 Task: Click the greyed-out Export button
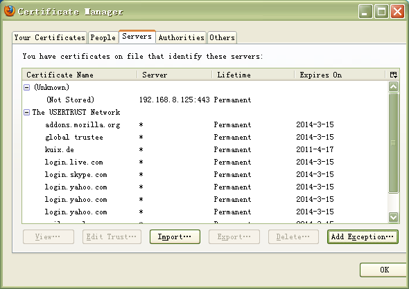(x=234, y=236)
